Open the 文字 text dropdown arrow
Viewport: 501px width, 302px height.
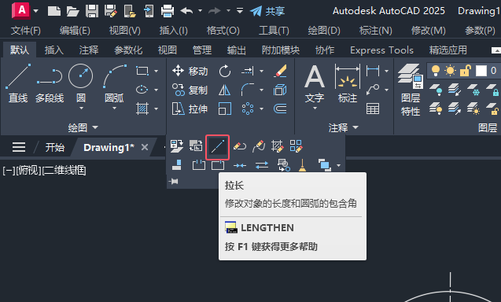(315, 109)
